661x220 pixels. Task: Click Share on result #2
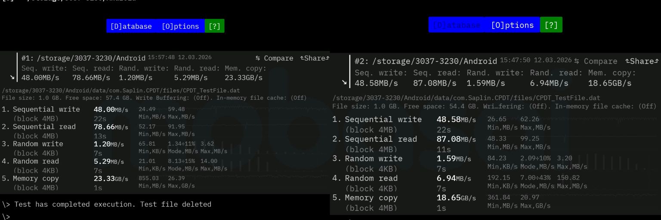click(x=642, y=61)
